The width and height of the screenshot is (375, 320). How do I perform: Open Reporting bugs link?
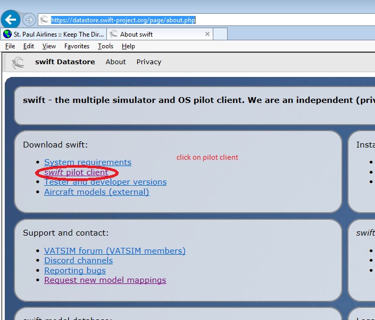tap(75, 270)
